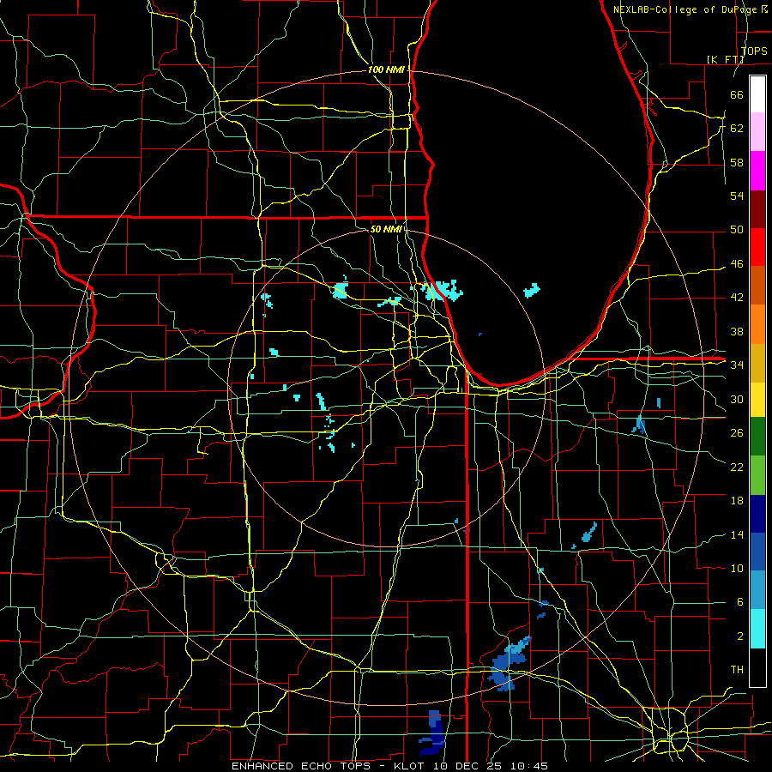
Task: Click the "38" scale value
Action: pos(737,331)
